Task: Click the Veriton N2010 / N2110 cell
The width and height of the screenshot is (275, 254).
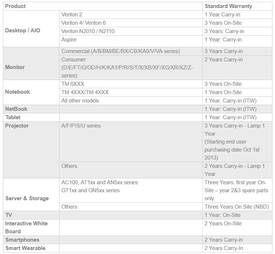Action: (88, 31)
